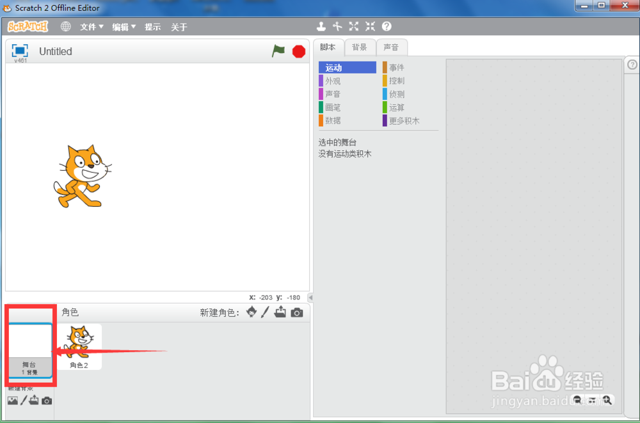Viewport: 640px width, 423px height.
Task: Select the delete scissors tool
Action: point(337,26)
